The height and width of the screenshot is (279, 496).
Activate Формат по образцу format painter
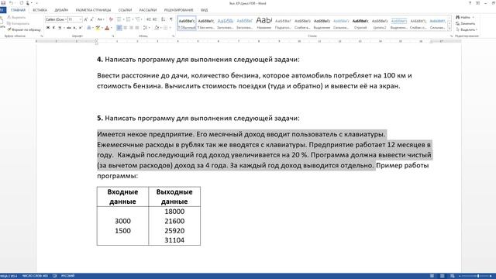click(24, 29)
